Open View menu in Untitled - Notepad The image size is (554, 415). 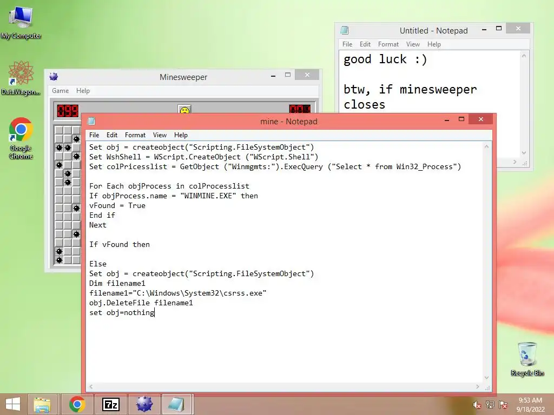pyautogui.click(x=413, y=44)
